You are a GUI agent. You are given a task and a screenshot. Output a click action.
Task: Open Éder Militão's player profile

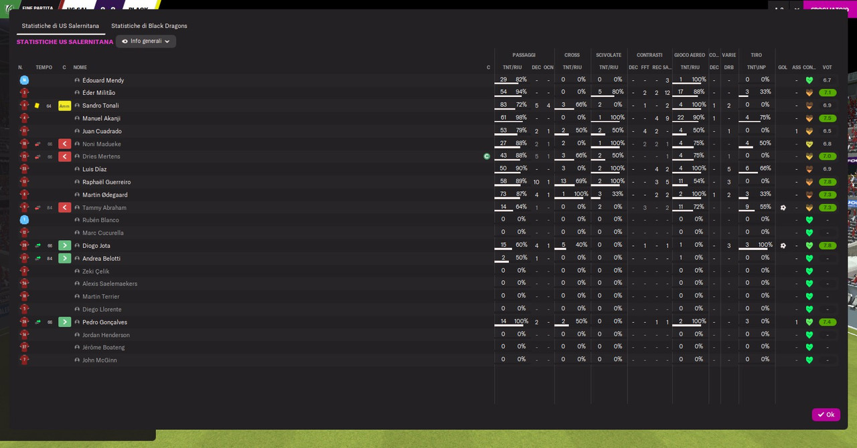click(x=98, y=93)
